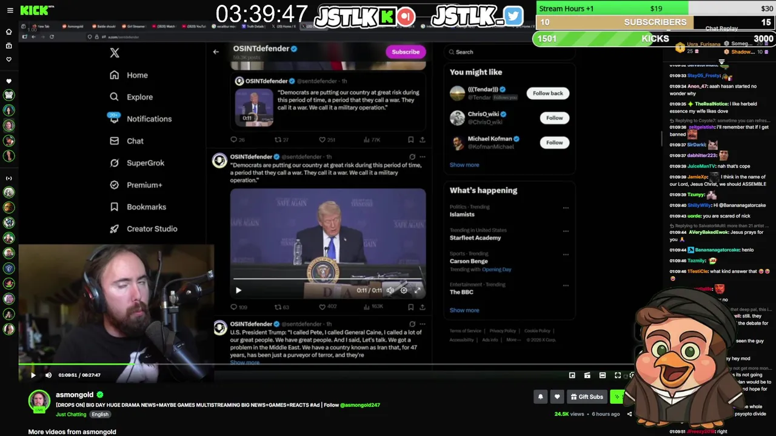
Task: Open Home in X navigation
Action: point(129,75)
